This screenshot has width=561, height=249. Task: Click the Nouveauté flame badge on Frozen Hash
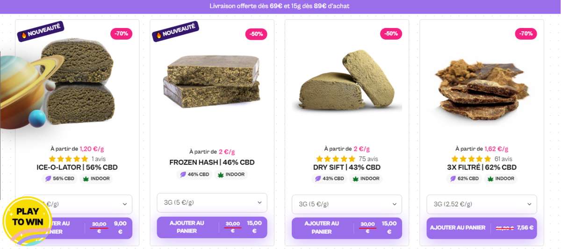click(175, 32)
